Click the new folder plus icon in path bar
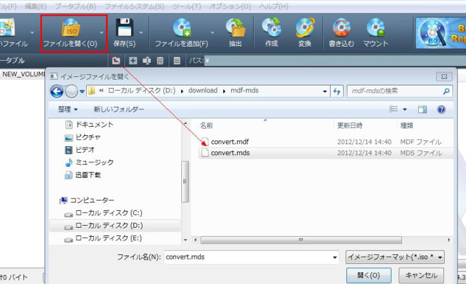 pos(133,61)
